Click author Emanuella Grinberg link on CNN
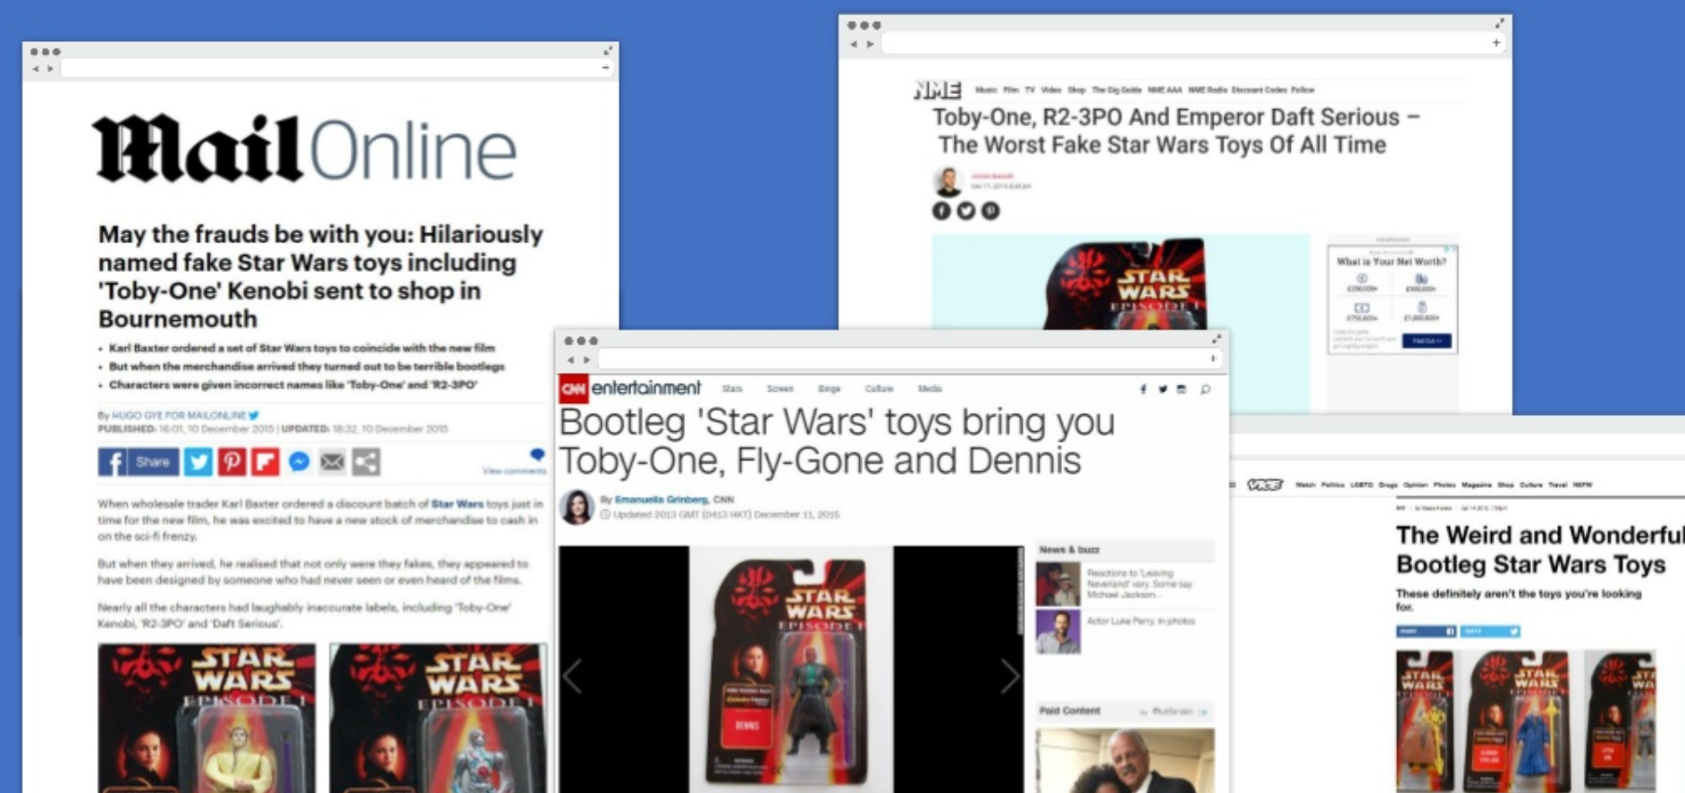The width and height of the screenshot is (1685, 793). (661, 500)
